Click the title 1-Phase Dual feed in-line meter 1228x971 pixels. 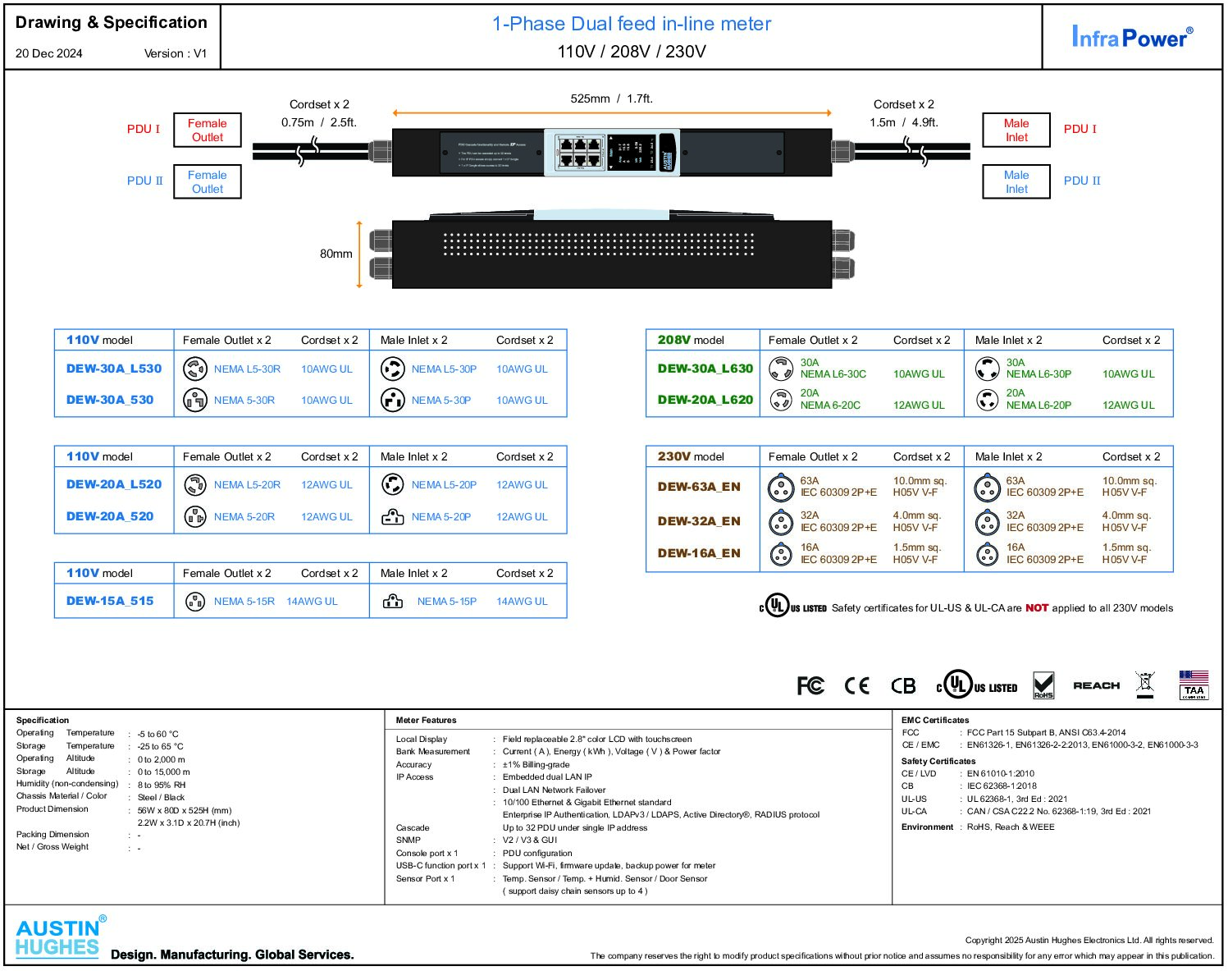pos(632,25)
